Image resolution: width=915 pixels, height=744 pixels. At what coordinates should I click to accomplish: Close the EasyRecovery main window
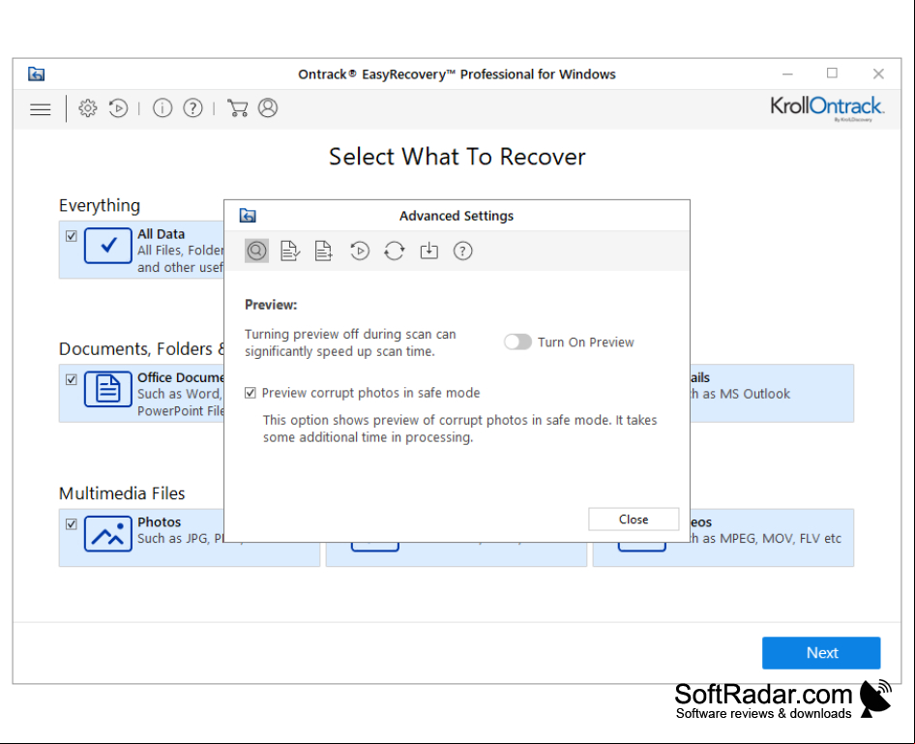878,74
